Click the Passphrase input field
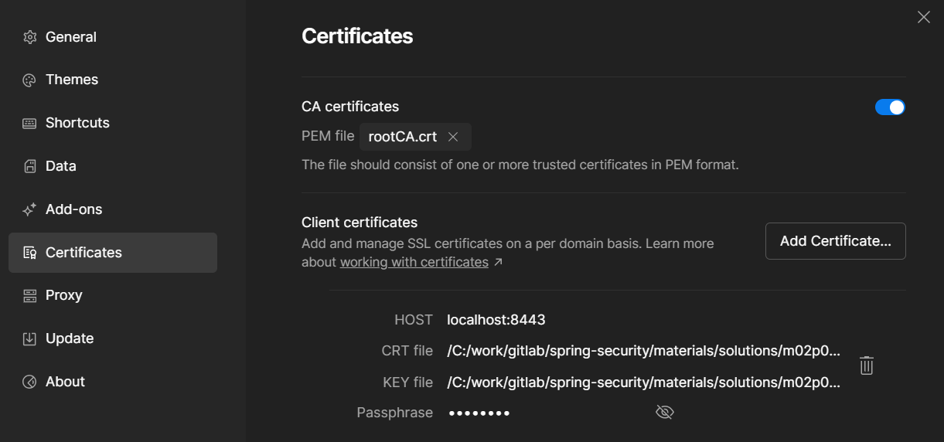The height and width of the screenshot is (442, 944). click(541, 413)
